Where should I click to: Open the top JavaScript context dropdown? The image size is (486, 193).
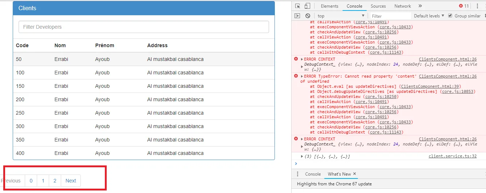(341, 16)
